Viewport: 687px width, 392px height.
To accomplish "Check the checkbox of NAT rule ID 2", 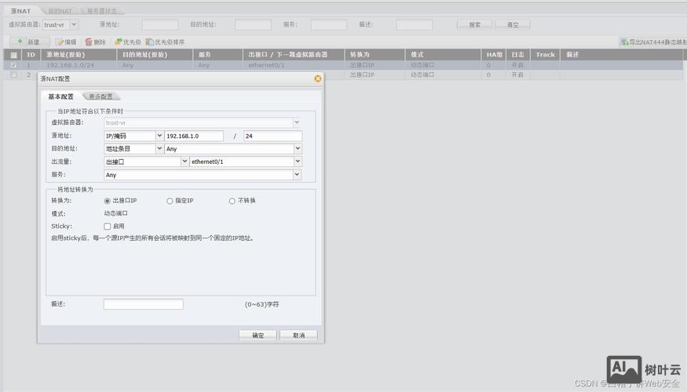I will (13, 74).
